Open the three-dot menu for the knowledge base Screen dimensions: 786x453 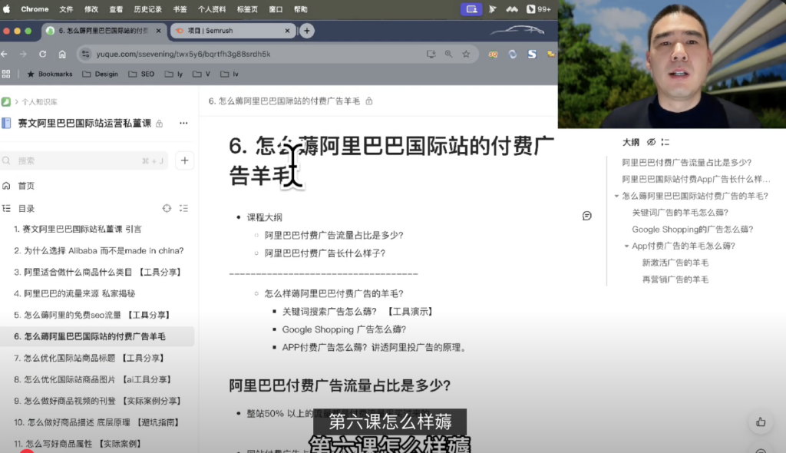point(183,123)
